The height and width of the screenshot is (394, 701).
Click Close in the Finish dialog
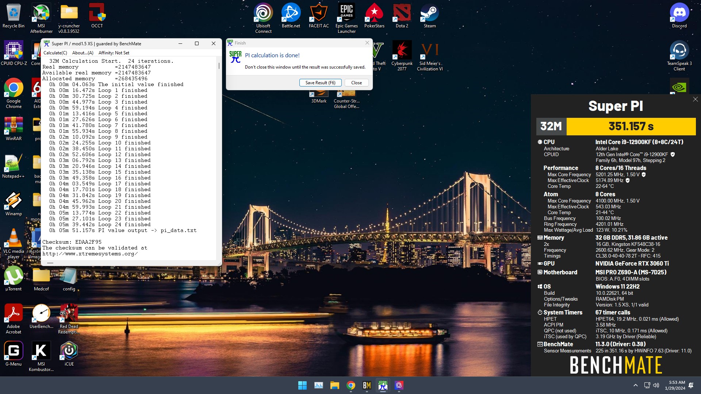pos(356,83)
